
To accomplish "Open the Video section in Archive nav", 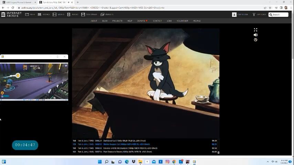I will (58, 14).
